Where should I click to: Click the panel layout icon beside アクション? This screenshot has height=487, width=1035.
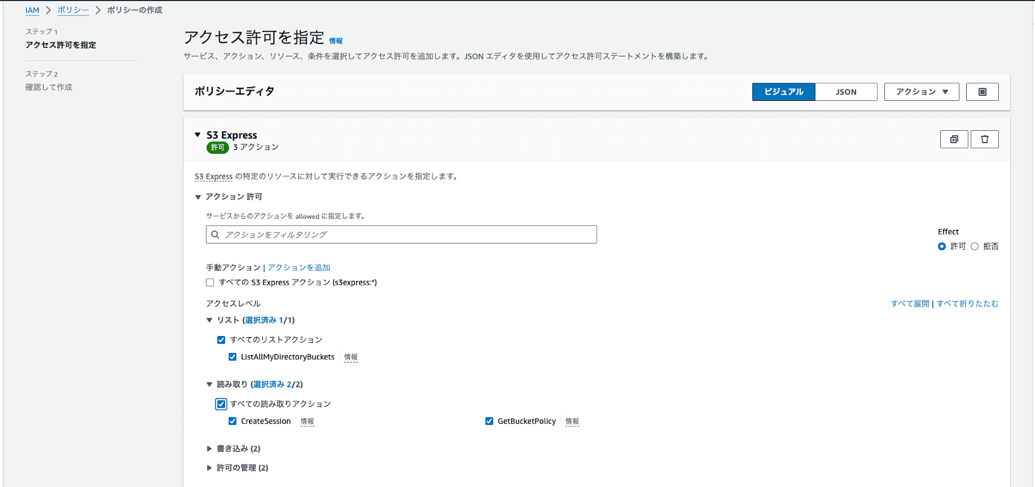[982, 92]
